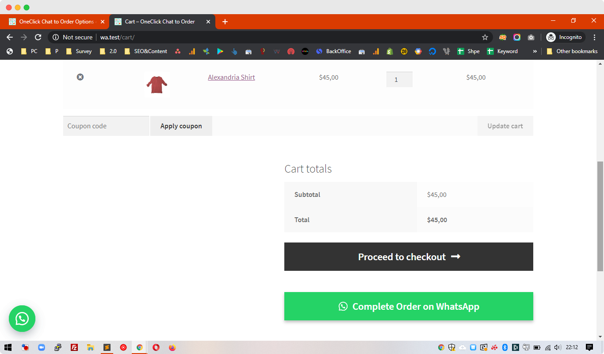Open the WhatsApp chat bubble widget
604x354 pixels.
22,319
